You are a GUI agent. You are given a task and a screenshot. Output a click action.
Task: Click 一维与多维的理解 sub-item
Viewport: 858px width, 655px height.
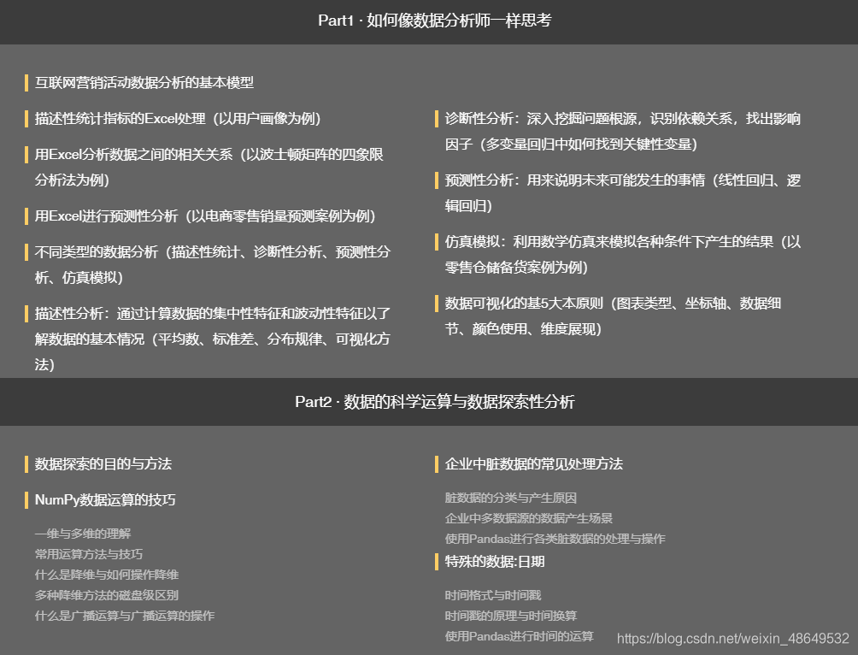(x=83, y=534)
